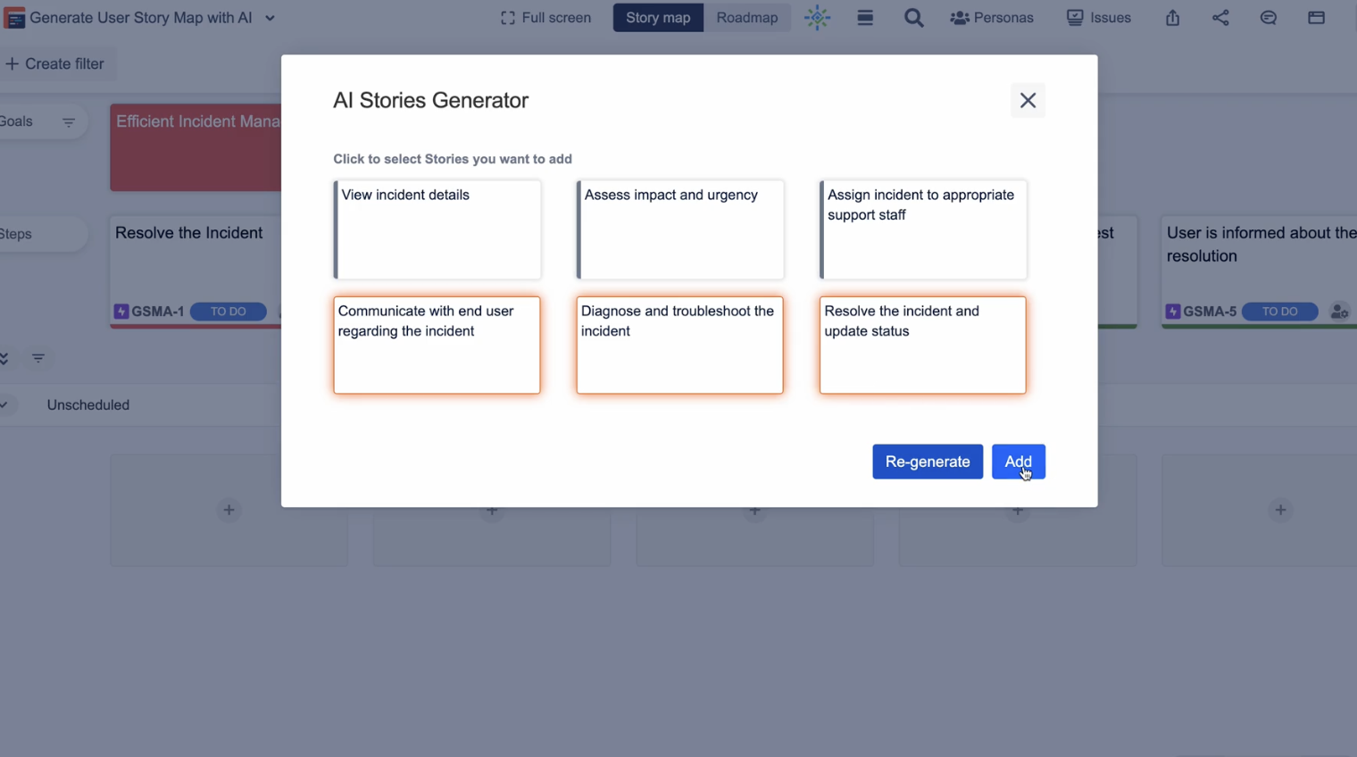Select the 'View incident details' story card

(437, 229)
